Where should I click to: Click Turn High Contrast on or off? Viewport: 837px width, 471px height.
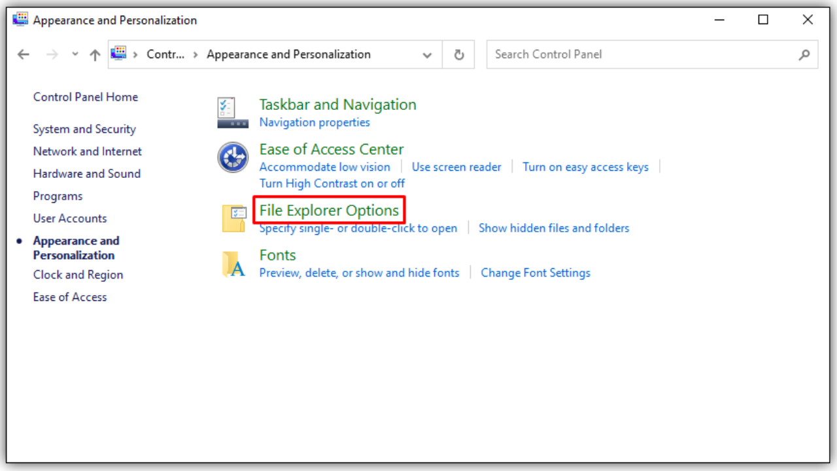click(332, 183)
